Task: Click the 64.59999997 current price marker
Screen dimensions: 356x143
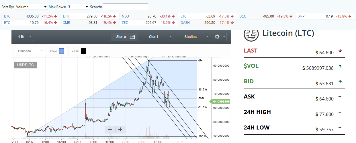Action: point(220,101)
